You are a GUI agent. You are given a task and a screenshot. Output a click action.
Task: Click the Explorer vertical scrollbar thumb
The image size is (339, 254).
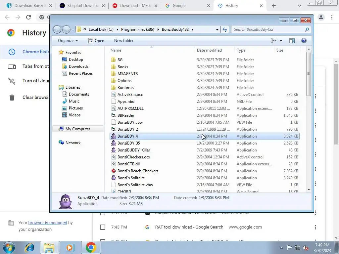(x=309, y=73)
